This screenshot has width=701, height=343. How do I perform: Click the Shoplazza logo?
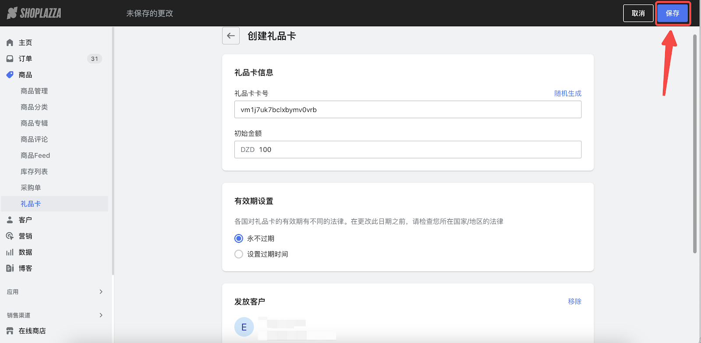pyautogui.click(x=34, y=13)
